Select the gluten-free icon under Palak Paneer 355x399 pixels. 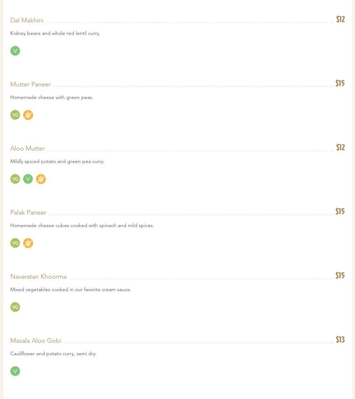point(28,243)
